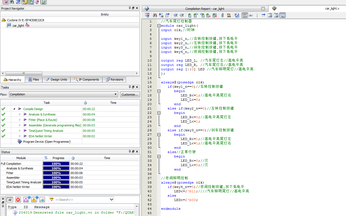
Task: Jump to the next bookmark
Action: [196, 16]
